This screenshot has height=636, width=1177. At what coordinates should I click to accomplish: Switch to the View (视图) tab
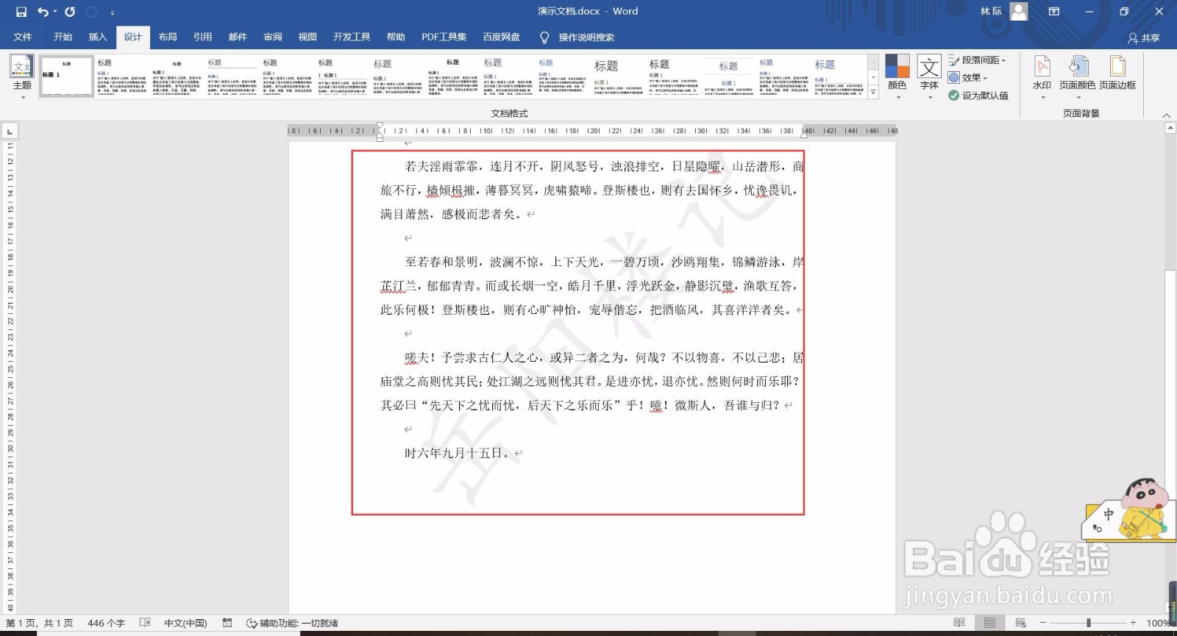coord(307,37)
